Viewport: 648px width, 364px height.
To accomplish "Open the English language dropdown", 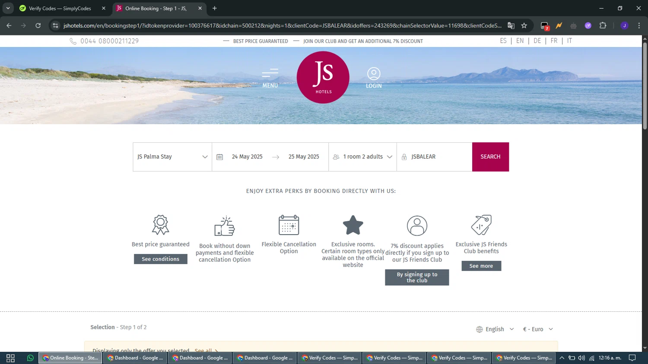I will [x=495, y=329].
